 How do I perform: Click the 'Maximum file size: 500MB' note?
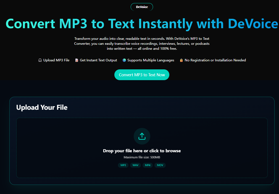click(x=142, y=158)
